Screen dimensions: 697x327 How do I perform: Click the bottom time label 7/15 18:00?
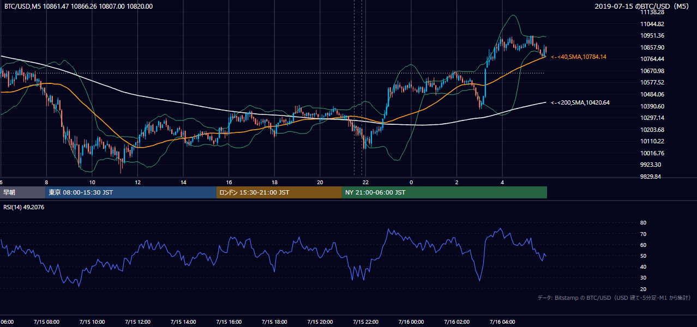(274, 322)
